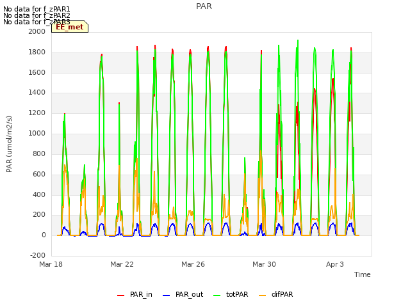
Task: Click the 1400 y-axis tick label
Action: click(x=37, y=92)
